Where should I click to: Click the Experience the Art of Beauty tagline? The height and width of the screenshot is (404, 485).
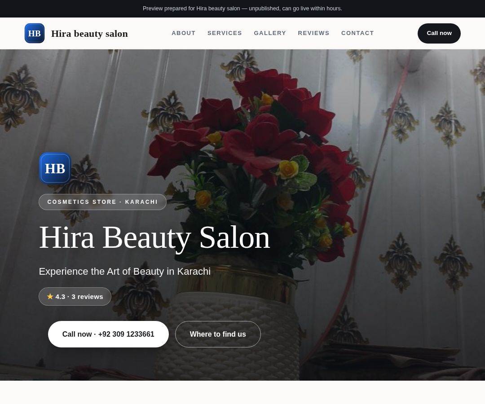(125, 272)
